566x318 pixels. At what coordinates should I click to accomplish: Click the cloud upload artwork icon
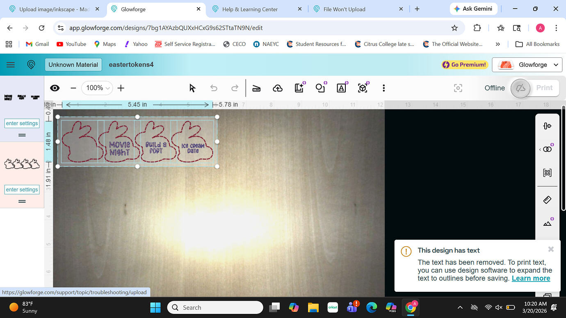click(x=278, y=88)
